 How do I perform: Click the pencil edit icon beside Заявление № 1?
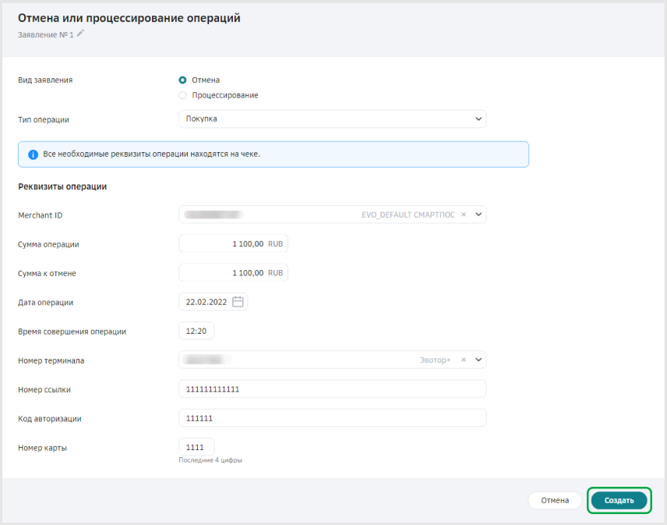coord(80,34)
